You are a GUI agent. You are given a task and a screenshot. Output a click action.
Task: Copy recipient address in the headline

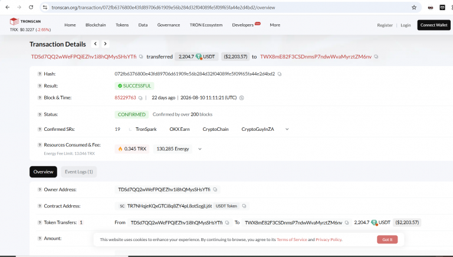[x=376, y=57]
